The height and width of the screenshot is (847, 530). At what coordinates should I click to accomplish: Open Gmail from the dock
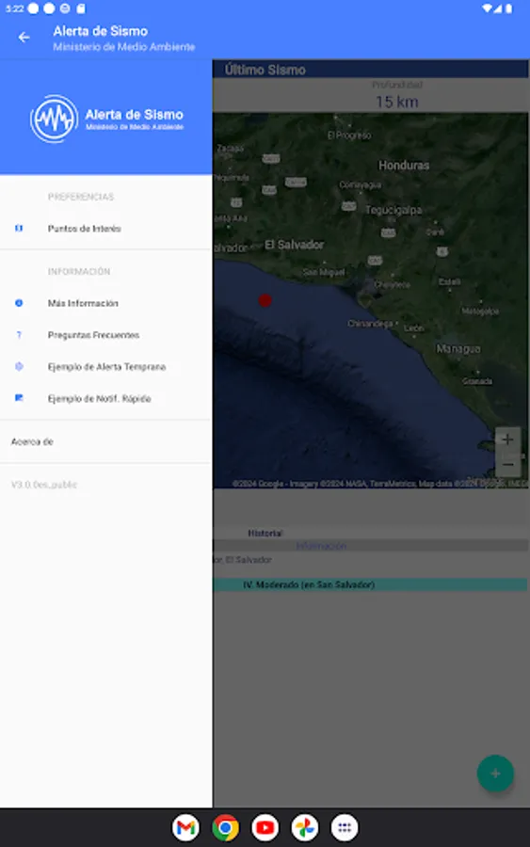pos(185,827)
